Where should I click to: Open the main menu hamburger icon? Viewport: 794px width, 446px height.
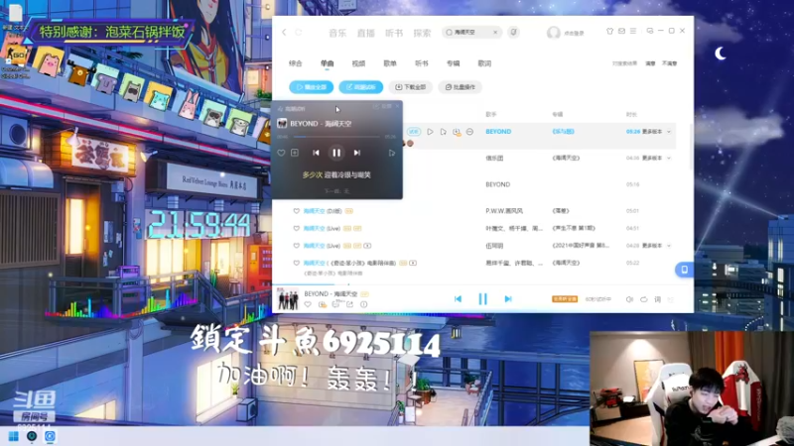pos(633,31)
